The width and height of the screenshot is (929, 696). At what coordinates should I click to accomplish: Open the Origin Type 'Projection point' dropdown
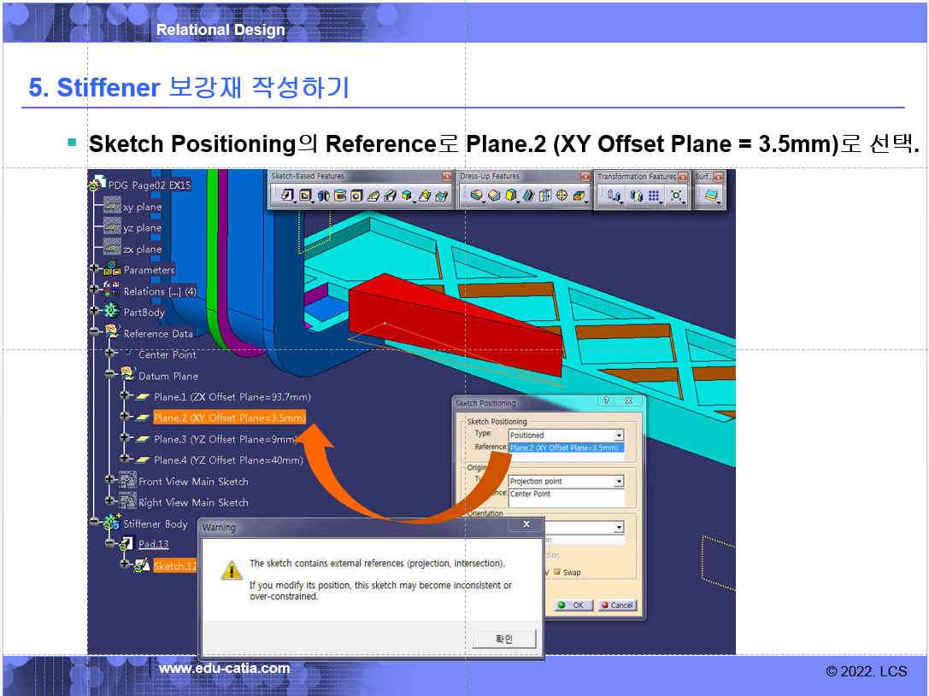coord(619,482)
